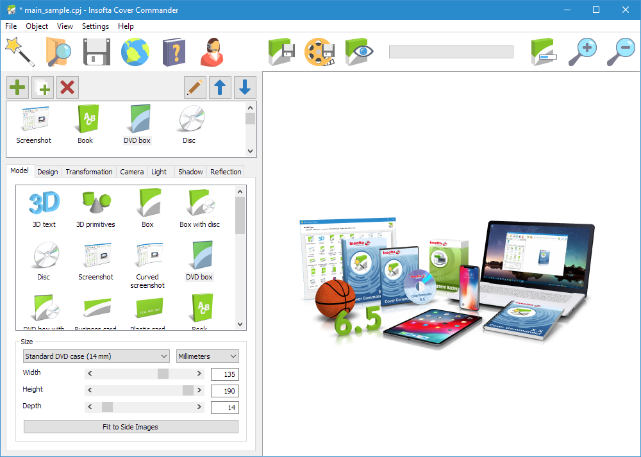The width and height of the screenshot is (641, 457).
Task: Focus the Width value field 135
Action: pos(225,374)
